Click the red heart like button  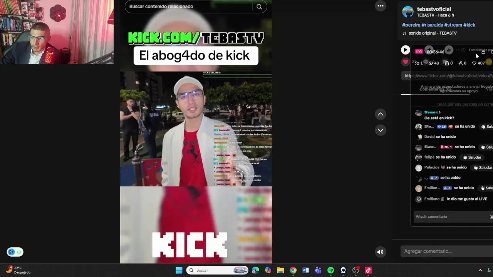405,62
